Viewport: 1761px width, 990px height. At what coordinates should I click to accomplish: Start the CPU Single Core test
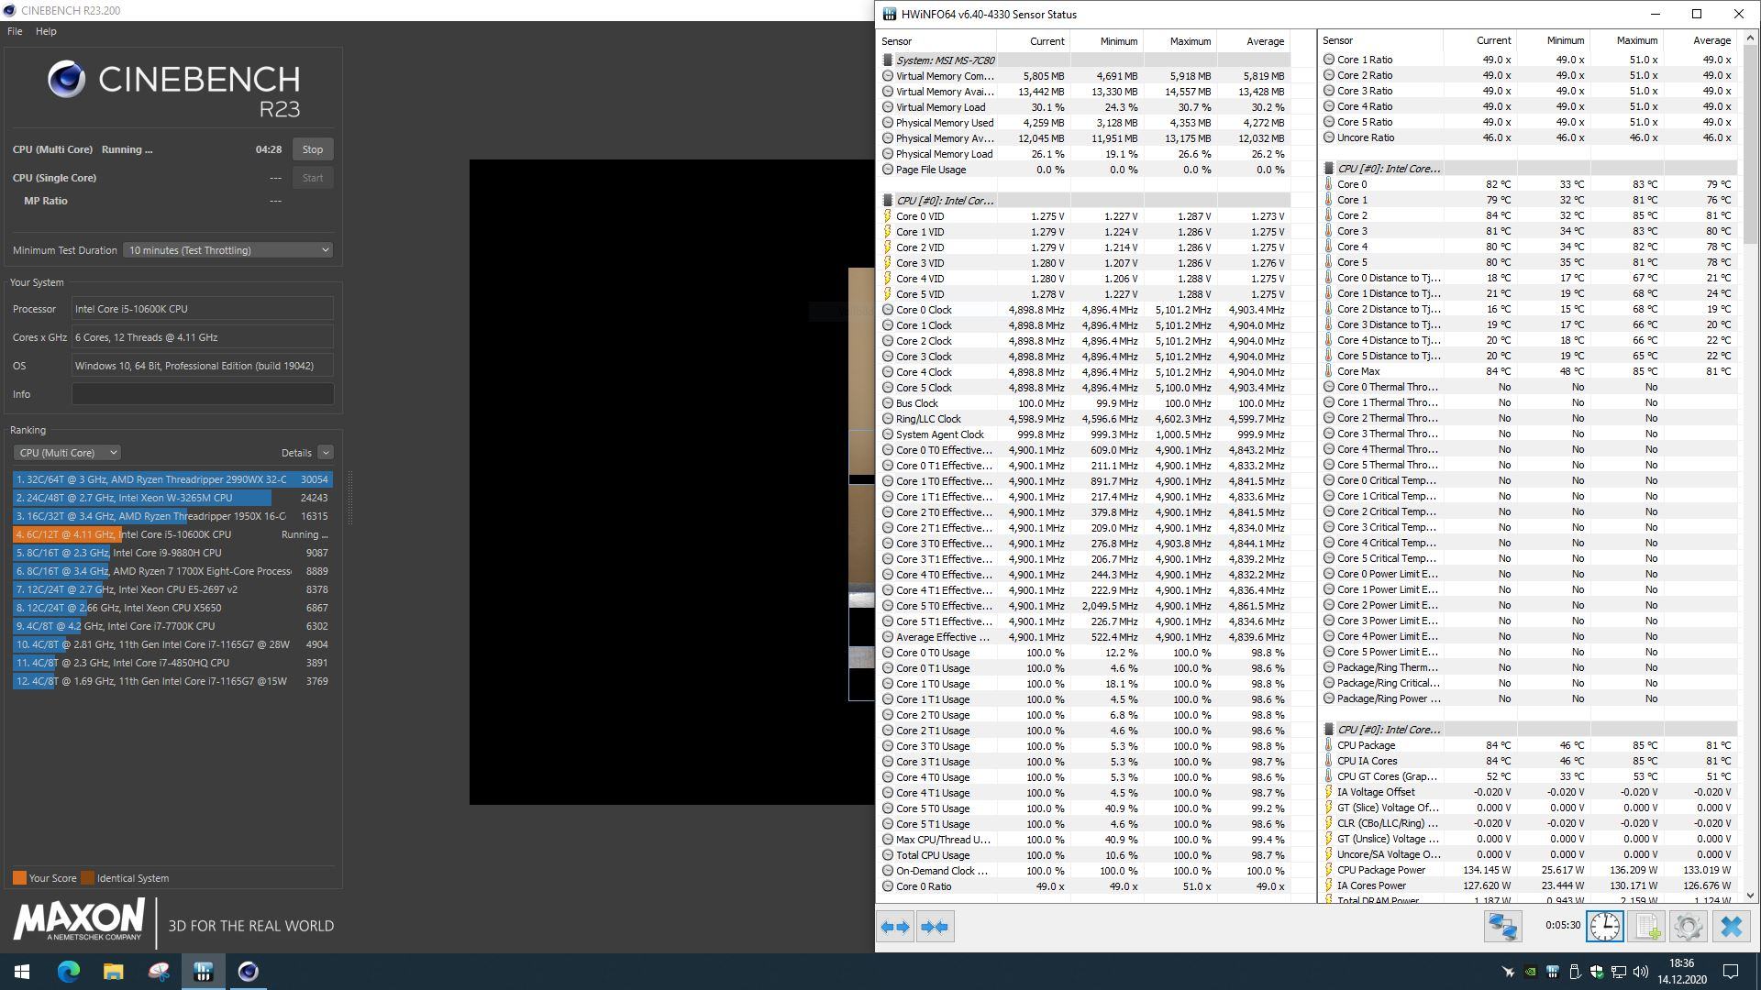[313, 178]
